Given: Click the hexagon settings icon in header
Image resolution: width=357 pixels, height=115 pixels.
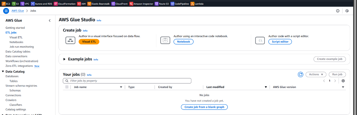Looking at the screenshot, I should coord(347,11).
